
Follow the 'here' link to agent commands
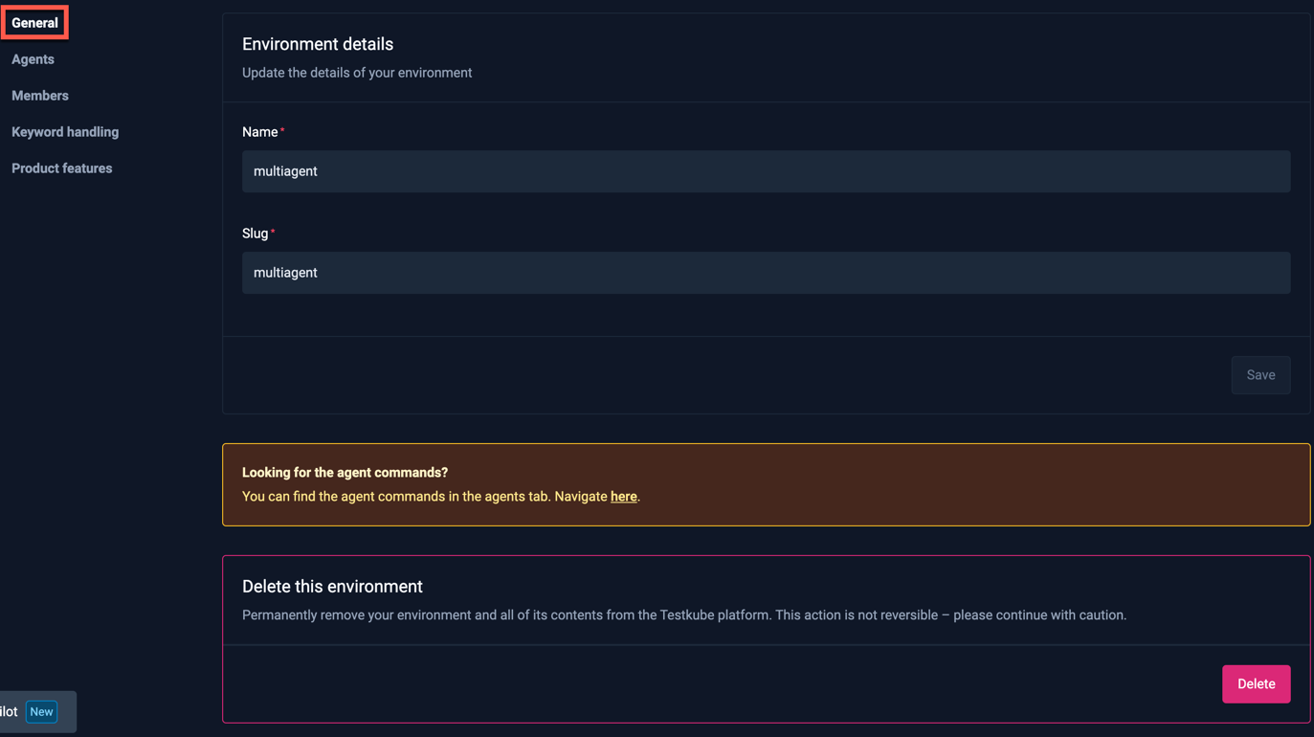point(623,496)
